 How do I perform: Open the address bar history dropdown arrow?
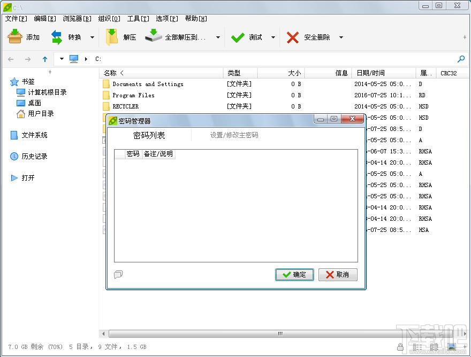pos(62,59)
